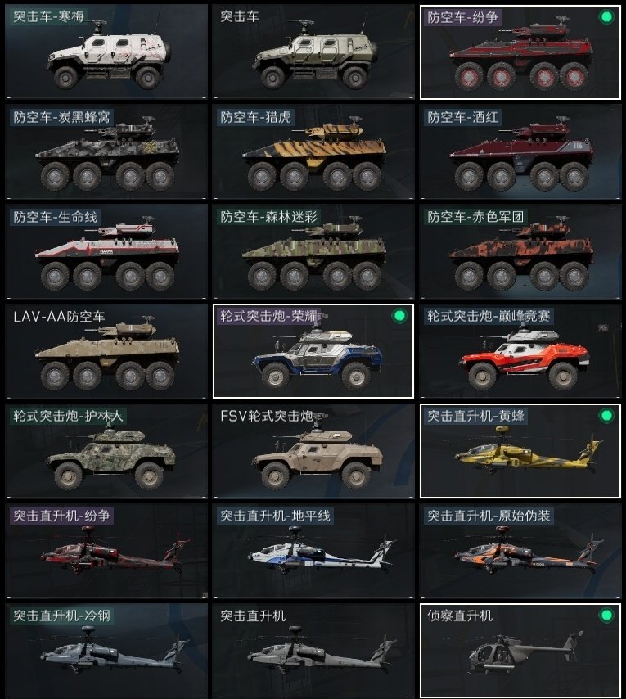Select 防空车-森林迷彩 forest camo skin
Viewport: 626px width, 699px height.
(x=313, y=251)
